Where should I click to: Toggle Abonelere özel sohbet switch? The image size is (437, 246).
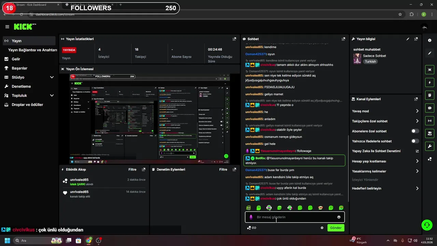click(415, 131)
